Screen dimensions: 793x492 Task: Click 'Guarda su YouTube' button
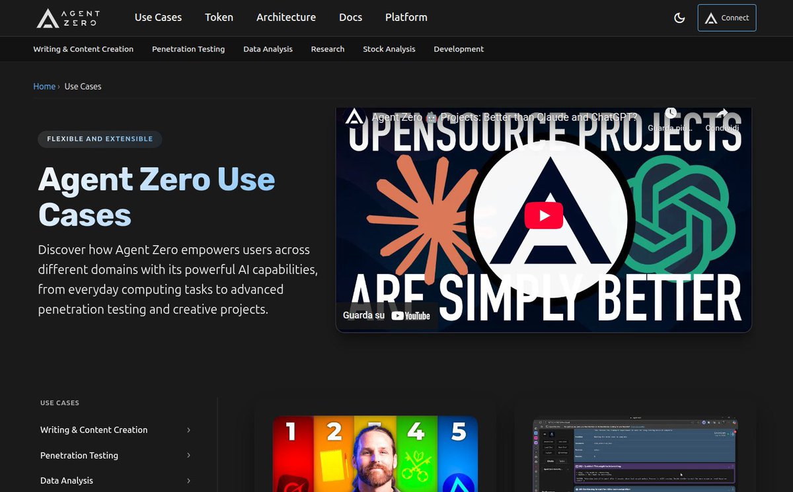pos(387,316)
